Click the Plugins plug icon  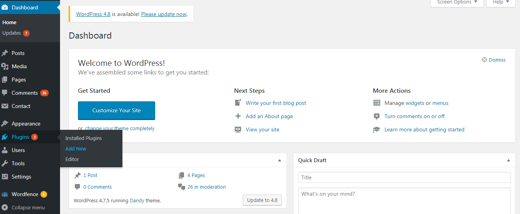[x=5, y=137]
